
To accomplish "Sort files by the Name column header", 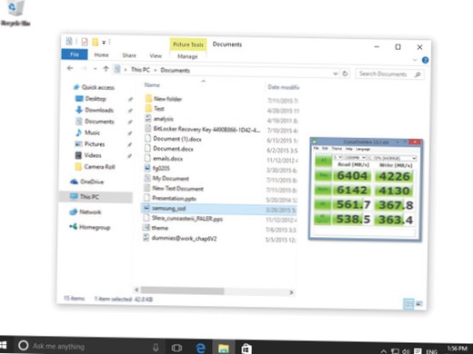I will click(x=152, y=85).
